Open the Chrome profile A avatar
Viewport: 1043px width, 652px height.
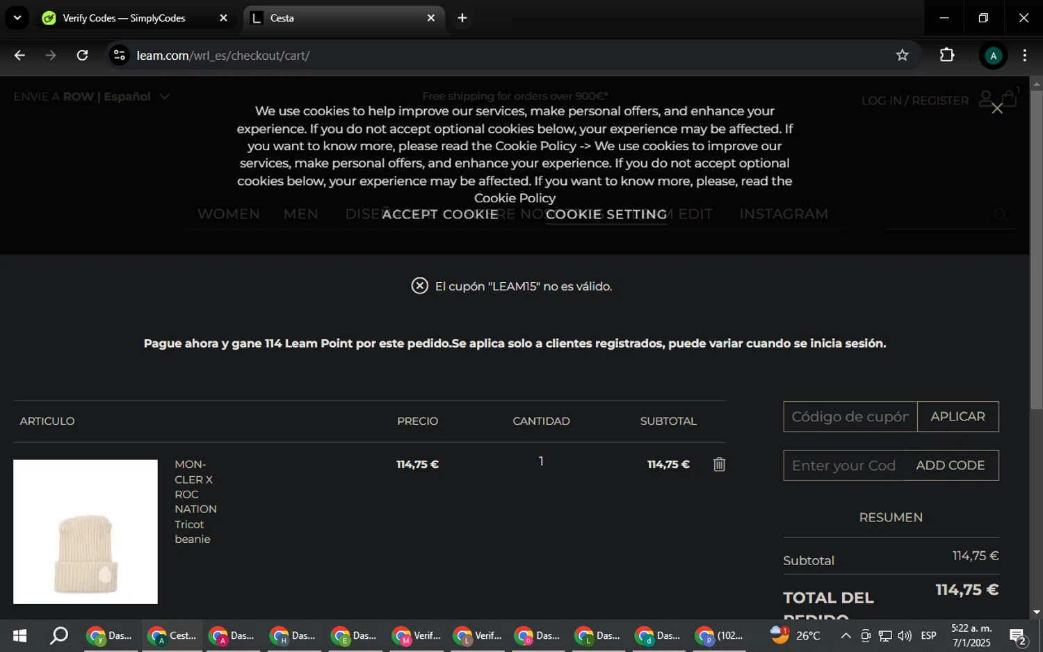pos(993,56)
